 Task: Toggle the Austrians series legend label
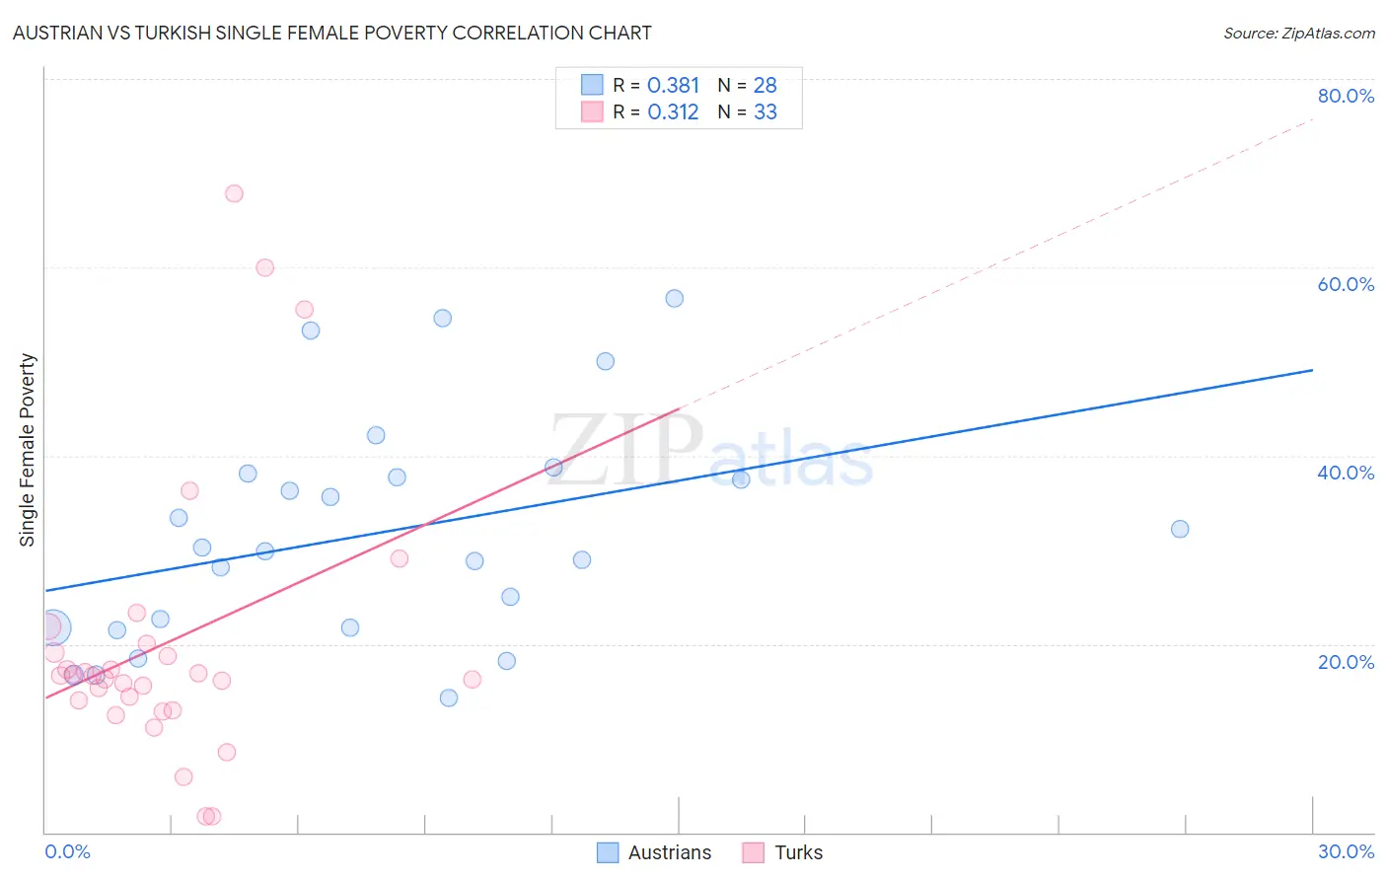click(x=669, y=852)
